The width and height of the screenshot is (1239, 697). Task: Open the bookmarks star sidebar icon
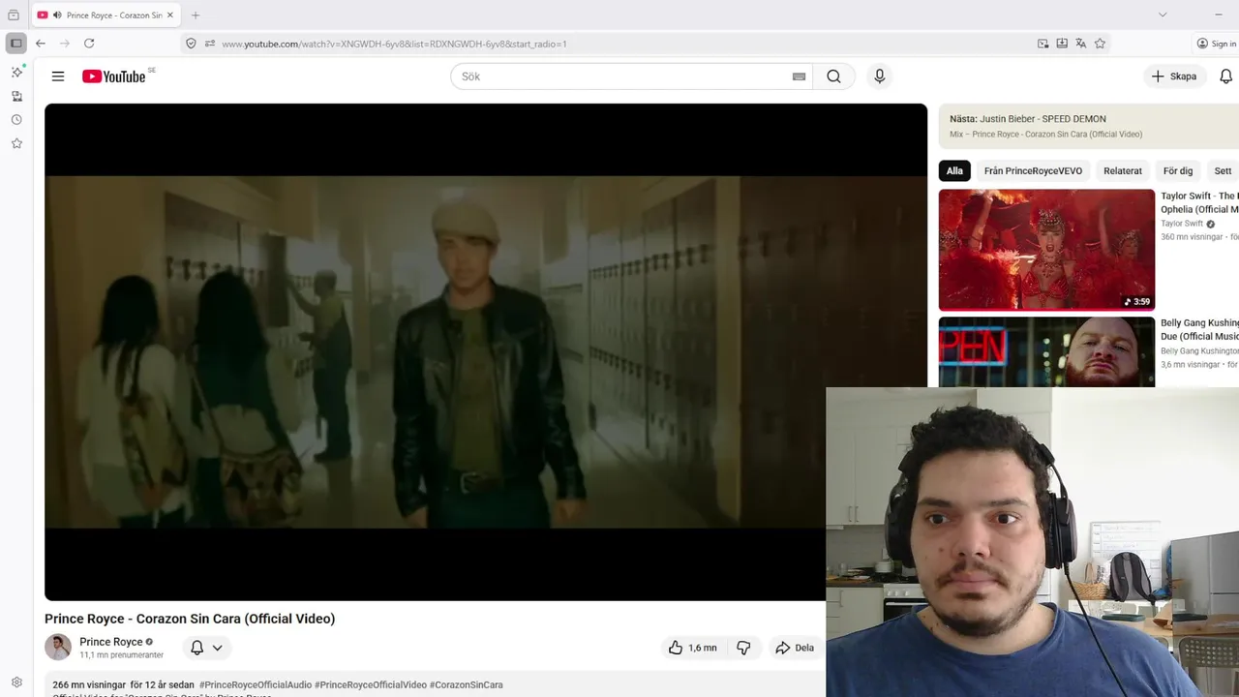[16, 143]
